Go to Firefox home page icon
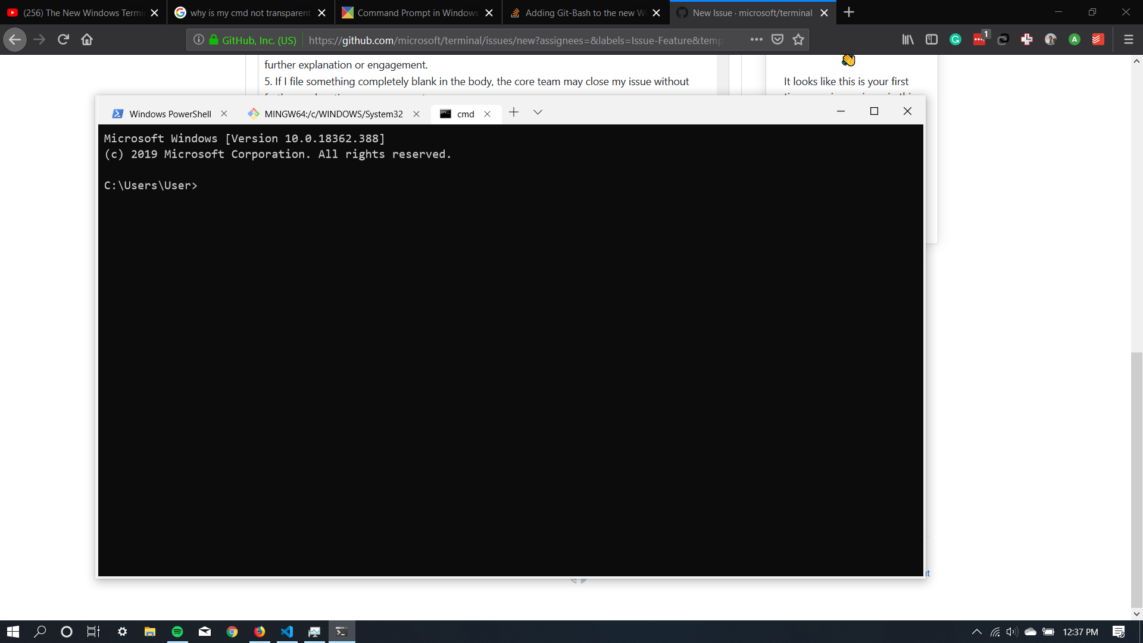 (x=87, y=39)
